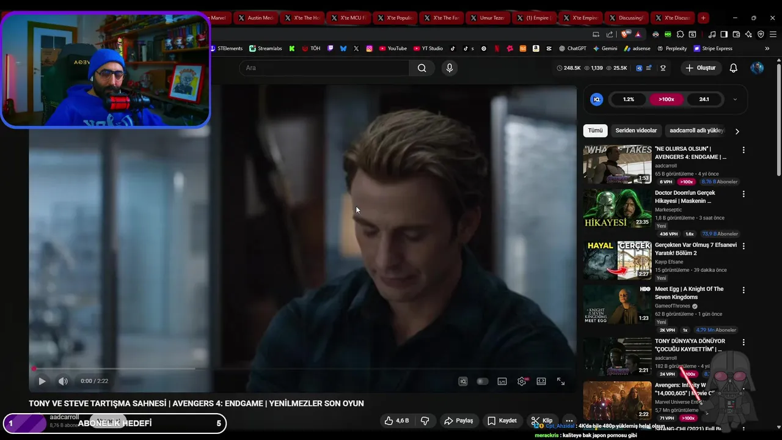
Task: Click the video progress bar
Action: point(302,369)
